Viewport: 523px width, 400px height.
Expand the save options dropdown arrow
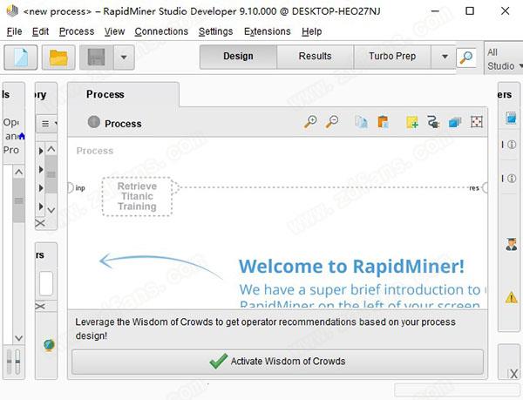124,58
